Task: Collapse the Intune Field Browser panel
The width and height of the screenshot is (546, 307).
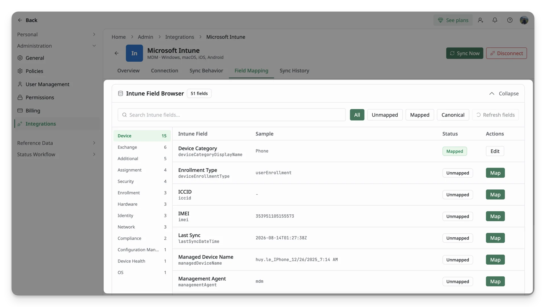Action: point(504,93)
